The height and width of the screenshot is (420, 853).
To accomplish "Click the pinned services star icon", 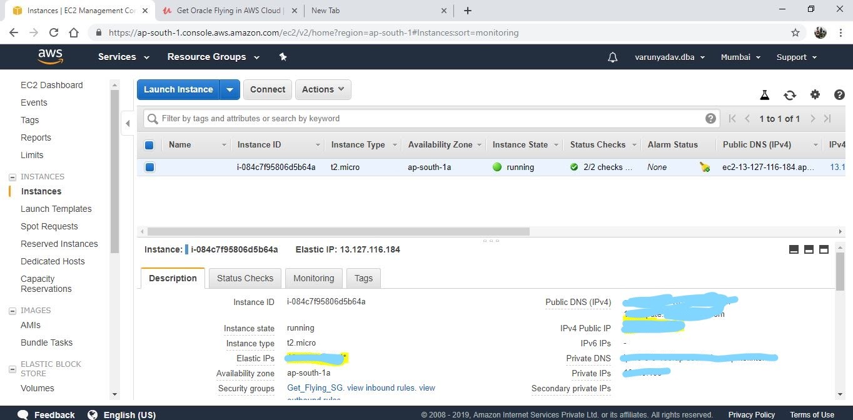I will pos(283,57).
